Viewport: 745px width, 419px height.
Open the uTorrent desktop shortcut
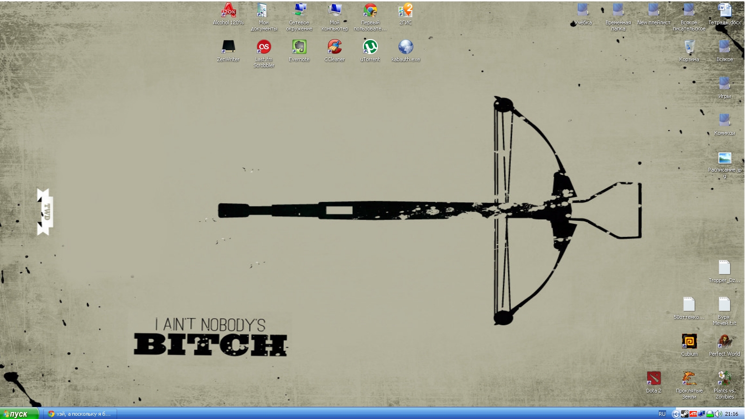(370, 51)
